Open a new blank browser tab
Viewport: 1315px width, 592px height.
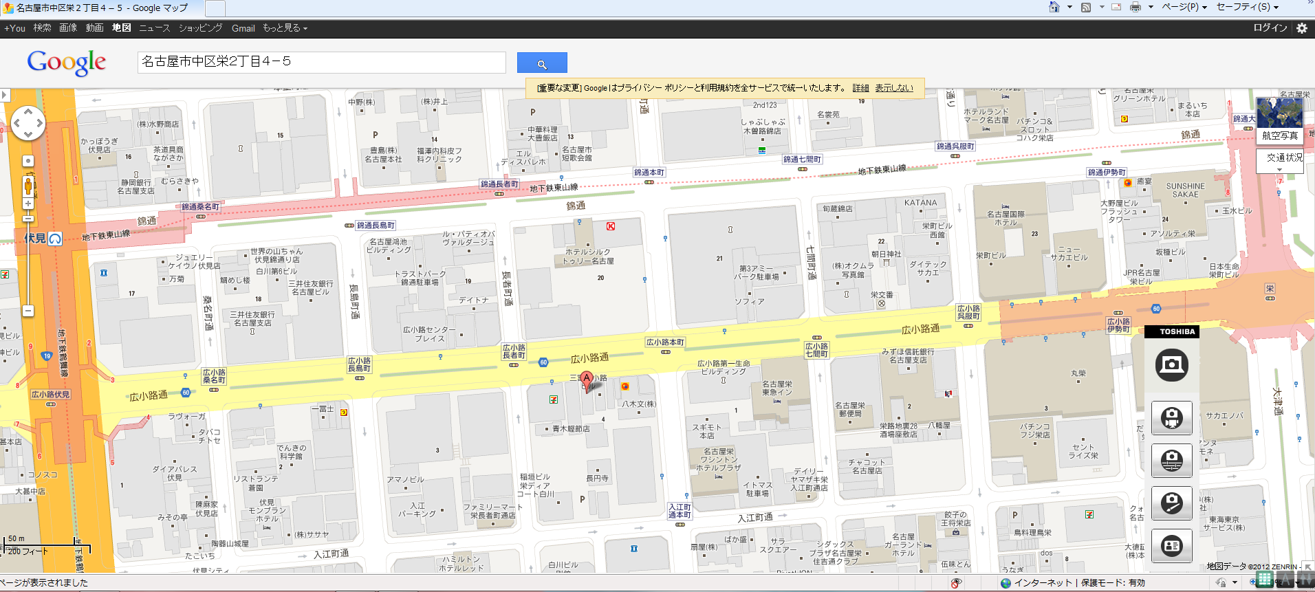(215, 8)
